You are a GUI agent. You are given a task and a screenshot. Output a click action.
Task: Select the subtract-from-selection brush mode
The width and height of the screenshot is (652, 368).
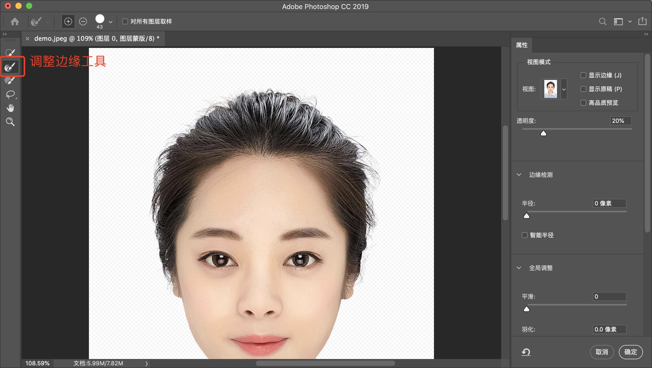coord(83,21)
